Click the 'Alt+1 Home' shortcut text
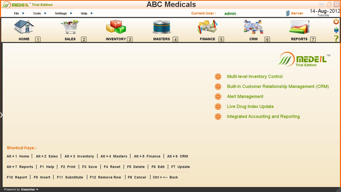 coord(18,156)
